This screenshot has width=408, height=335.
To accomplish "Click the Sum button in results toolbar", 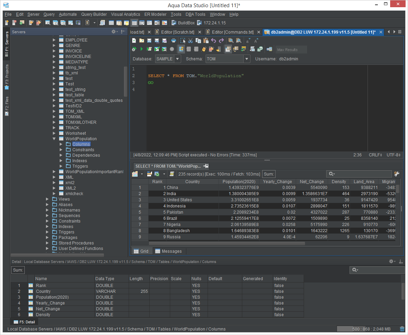I will point(269,174).
